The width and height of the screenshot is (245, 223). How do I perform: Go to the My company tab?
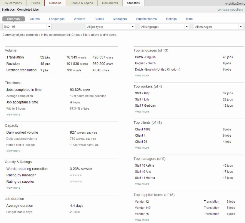point(13,3)
